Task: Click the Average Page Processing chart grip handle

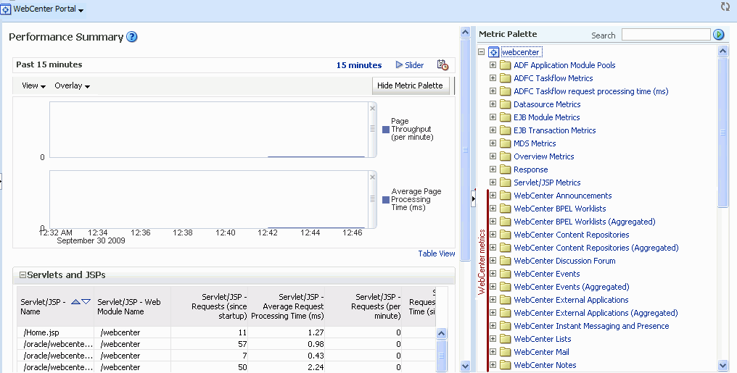Action: point(372,199)
